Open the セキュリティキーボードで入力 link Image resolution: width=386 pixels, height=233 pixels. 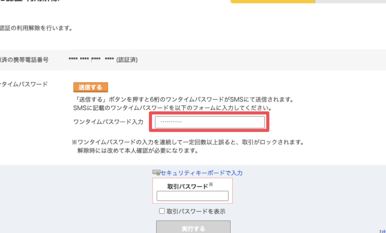coord(201,173)
